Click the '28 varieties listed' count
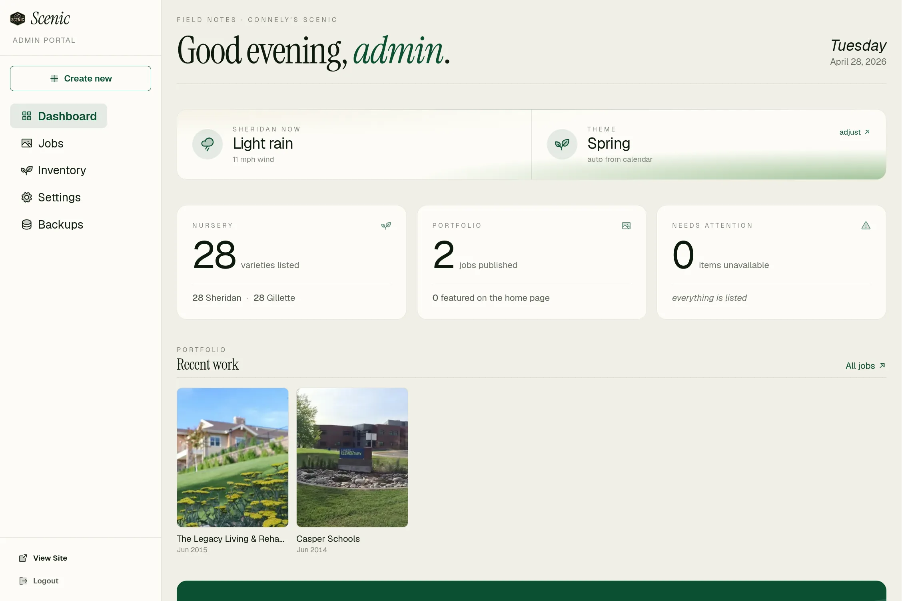The image size is (902, 601). [246, 255]
